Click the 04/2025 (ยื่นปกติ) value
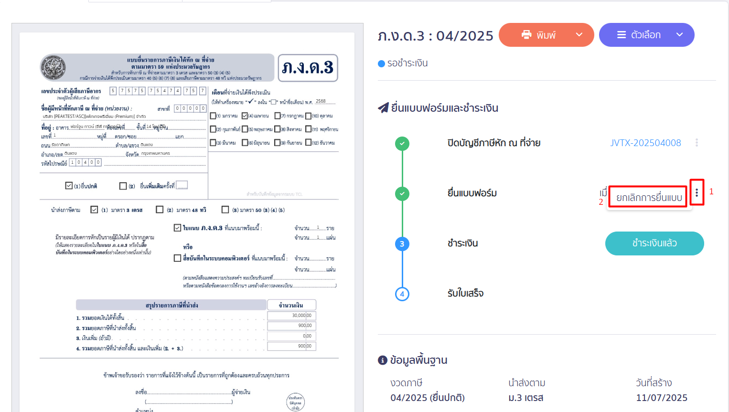 428,398
